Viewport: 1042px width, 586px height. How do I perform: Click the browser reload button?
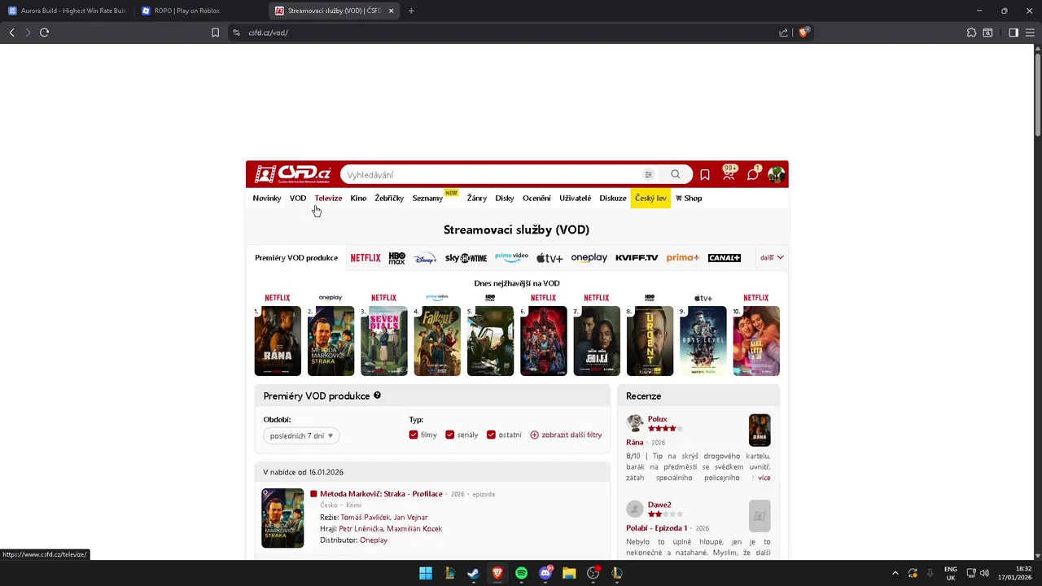[x=44, y=33]
